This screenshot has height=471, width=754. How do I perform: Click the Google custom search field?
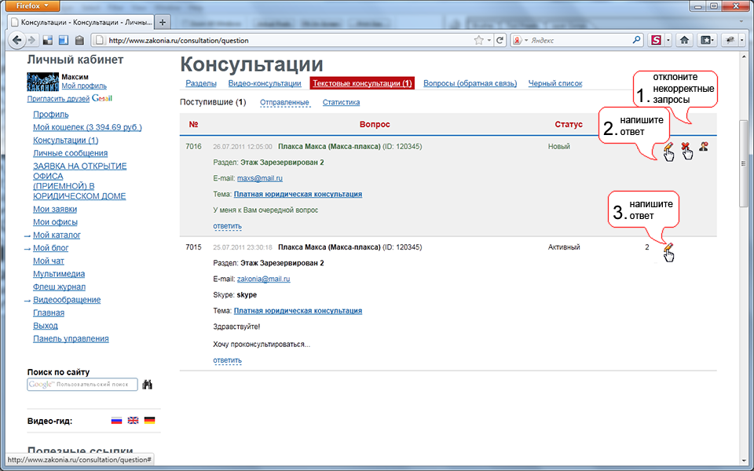pyautogui.click(x=82, y=385)
